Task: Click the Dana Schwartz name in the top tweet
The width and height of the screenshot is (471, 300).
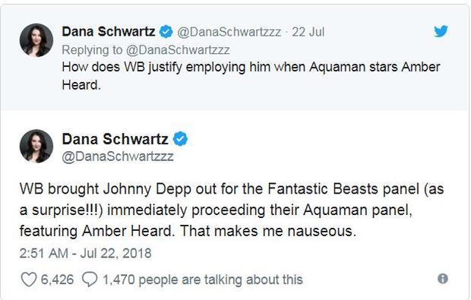Action: (x=109, y=31)
